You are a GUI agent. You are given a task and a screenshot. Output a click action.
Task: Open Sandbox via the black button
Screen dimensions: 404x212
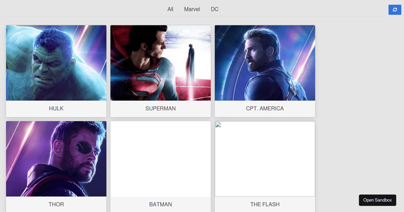tap(377, 200)
